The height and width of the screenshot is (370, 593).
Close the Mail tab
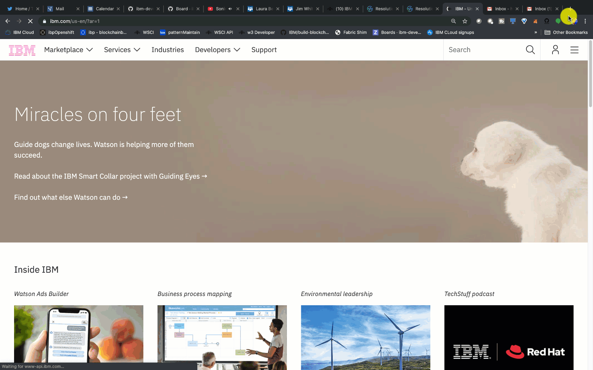click(78, 9)
